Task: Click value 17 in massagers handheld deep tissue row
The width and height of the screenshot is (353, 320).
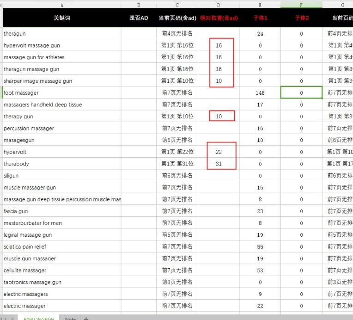Action: coord(260,105)
